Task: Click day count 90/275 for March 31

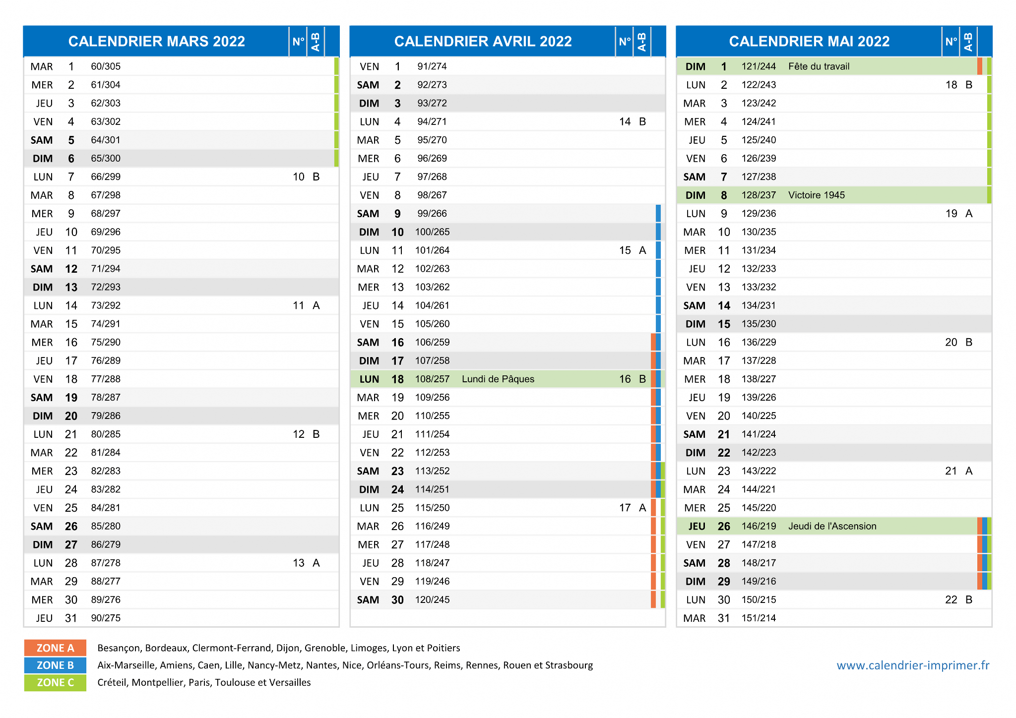Action: [106, 618]
